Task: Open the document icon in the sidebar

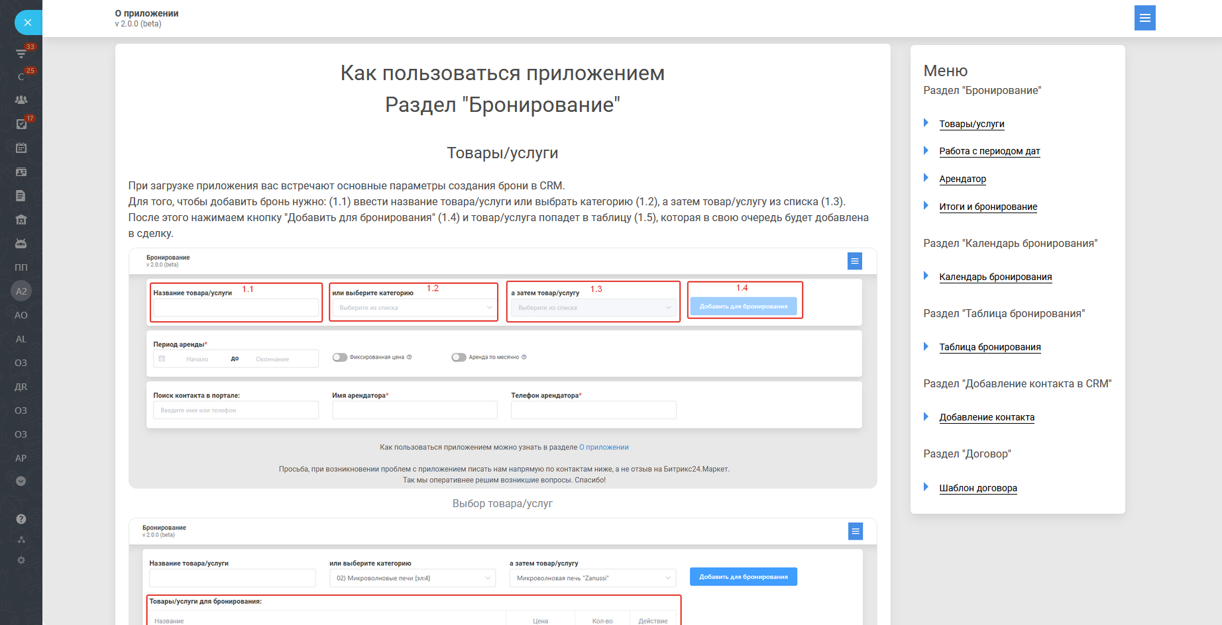Action: 21,196
